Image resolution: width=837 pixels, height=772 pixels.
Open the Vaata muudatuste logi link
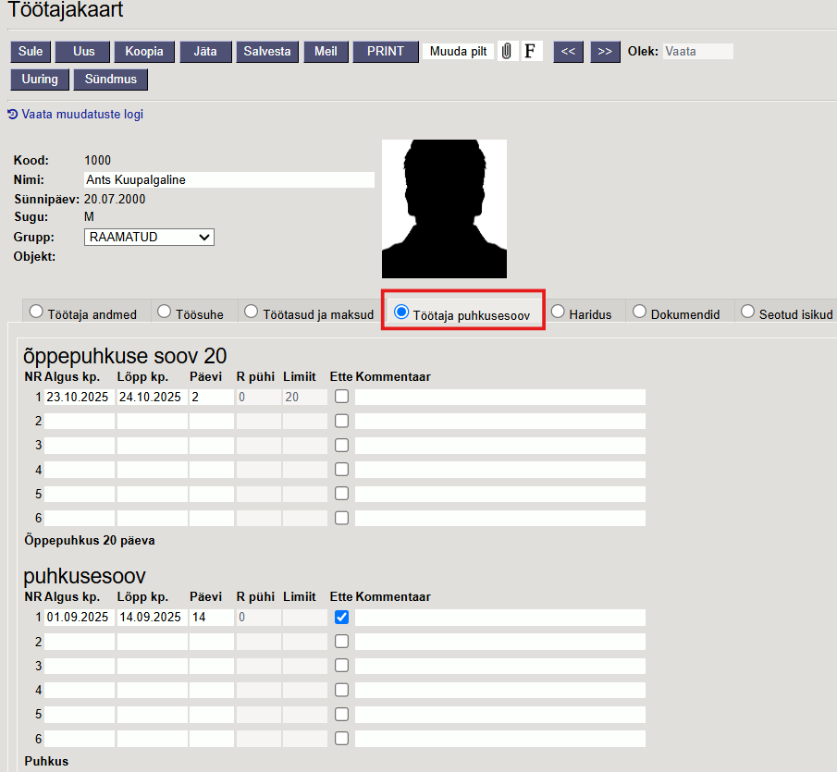tap(76, 115)
